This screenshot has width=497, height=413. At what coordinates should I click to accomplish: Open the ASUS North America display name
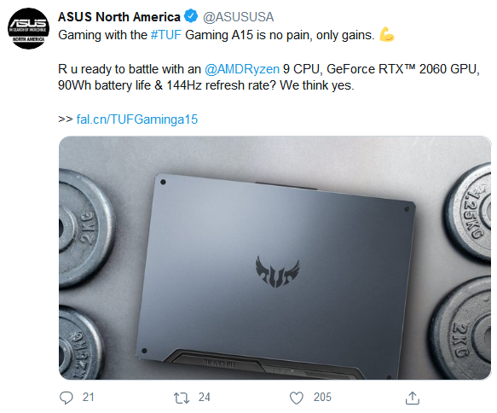[x=119, y=17]
